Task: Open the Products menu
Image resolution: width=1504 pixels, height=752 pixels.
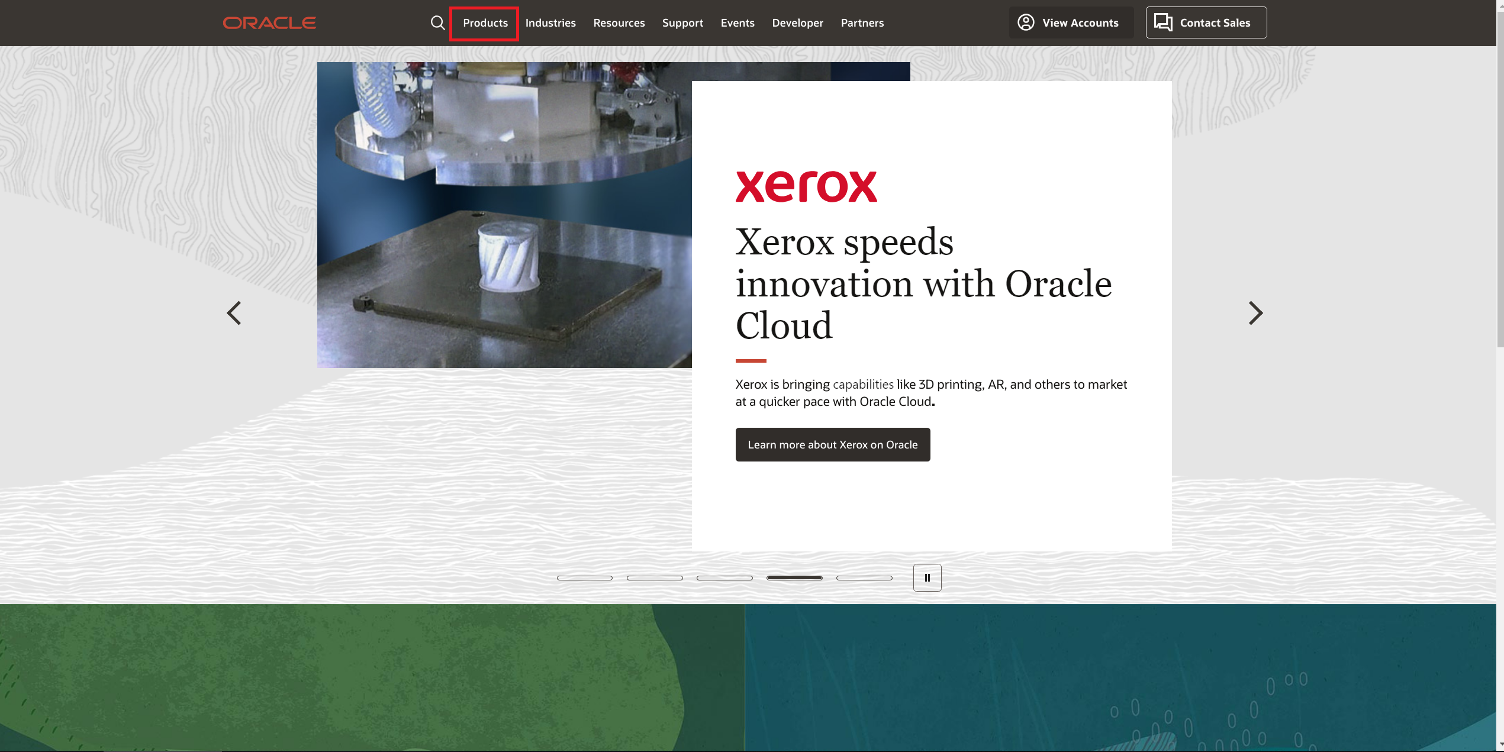Action: (485, 23)
